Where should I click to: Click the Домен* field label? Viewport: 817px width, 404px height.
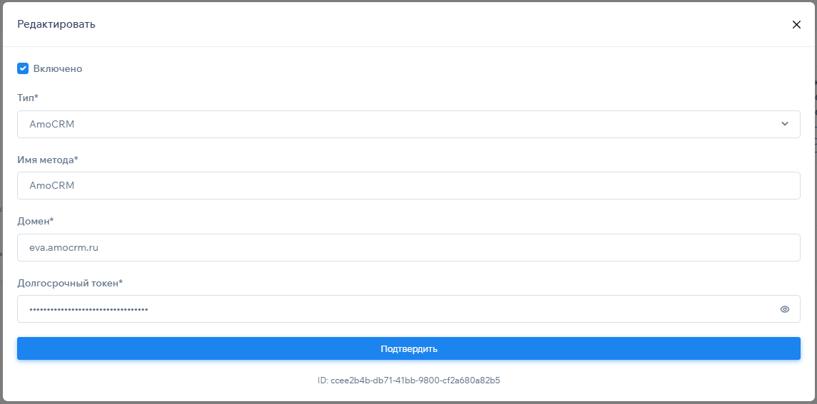tap(36, 222)
